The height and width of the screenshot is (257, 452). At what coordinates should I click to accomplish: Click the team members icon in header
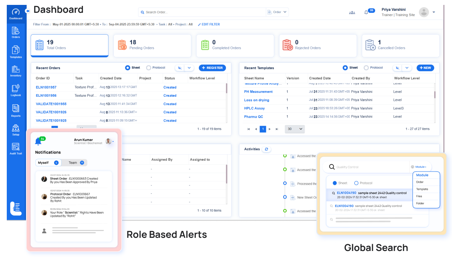[x=352, y=12]
